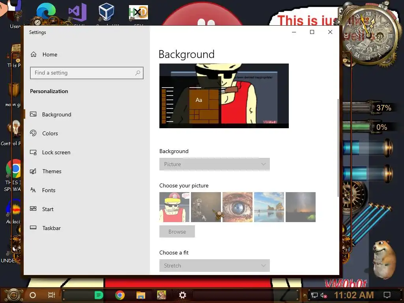Choose the steampunk figure picture thumbnail
The width and height of the screenshot is (404, 303).
206,207
